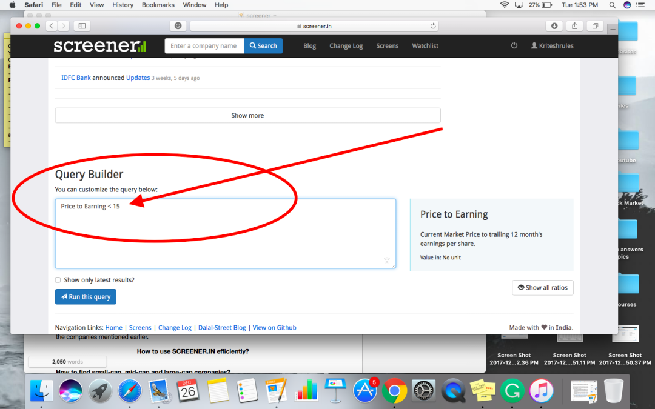
Task: Open Change Log in top navbar
Action: 346,46
